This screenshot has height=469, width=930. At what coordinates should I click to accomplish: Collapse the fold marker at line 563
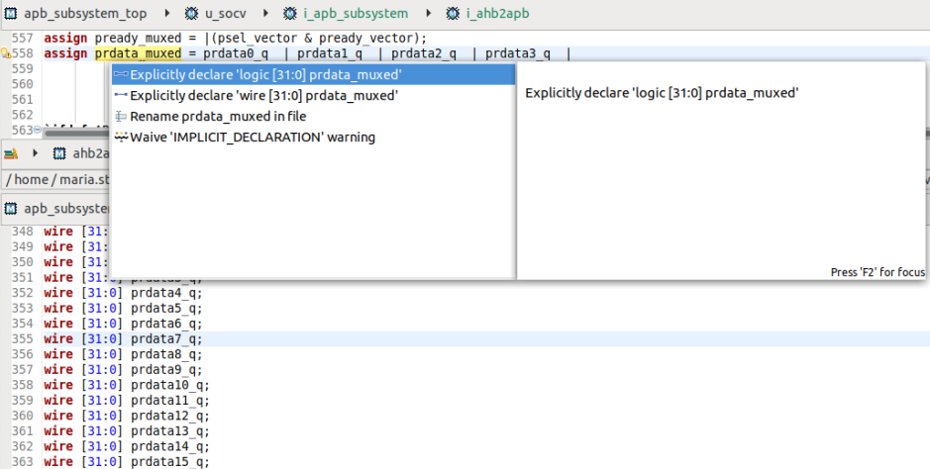[x=38, y=130]
